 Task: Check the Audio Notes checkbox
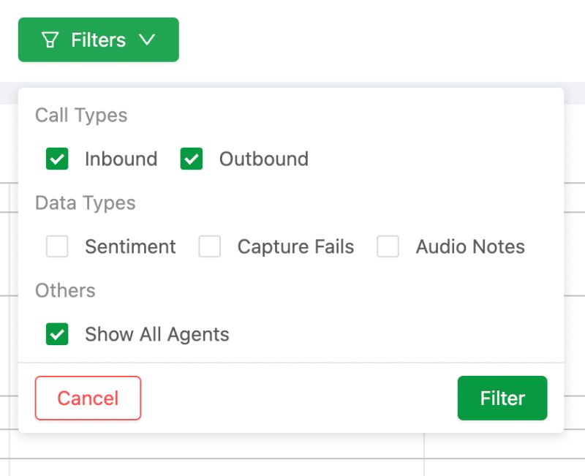pyautogui.click(x=388, y=246)
